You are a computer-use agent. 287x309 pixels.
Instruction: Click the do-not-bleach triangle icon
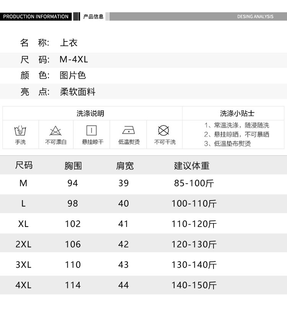55,131
